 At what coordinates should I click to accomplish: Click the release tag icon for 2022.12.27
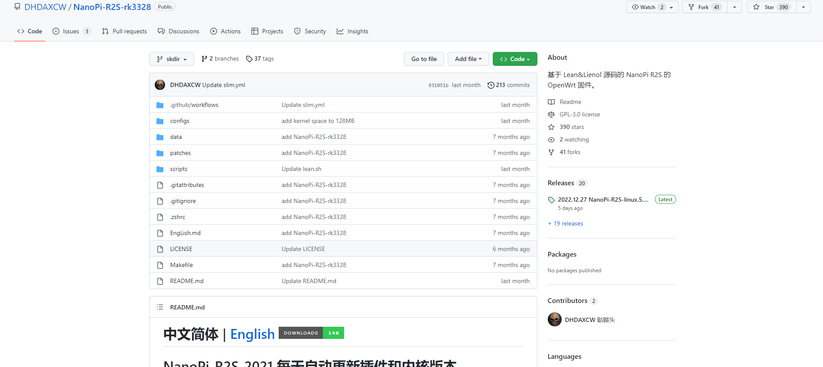tap(551, 200)
